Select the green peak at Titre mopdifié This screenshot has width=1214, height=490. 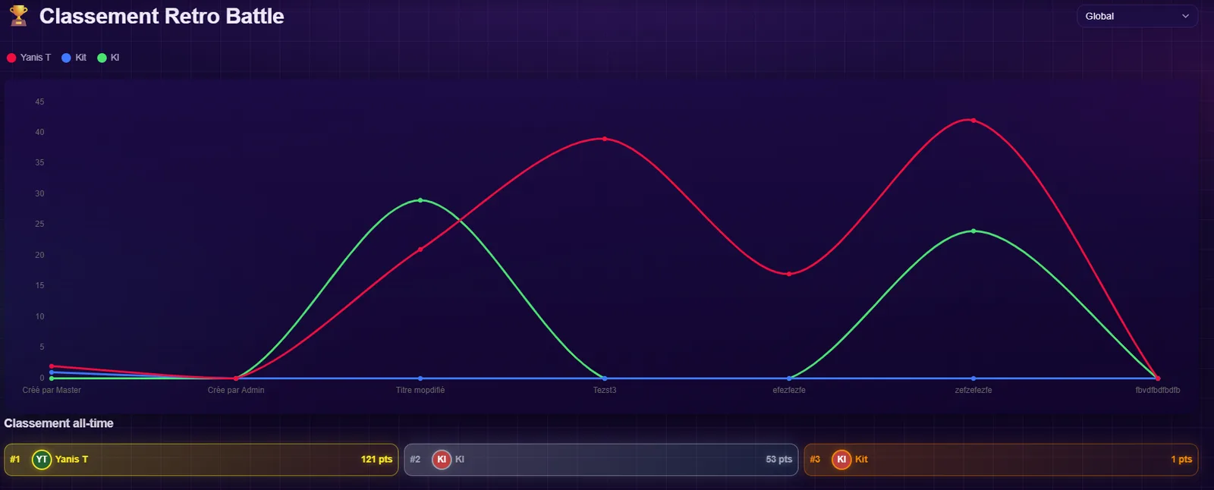(420, 200)
